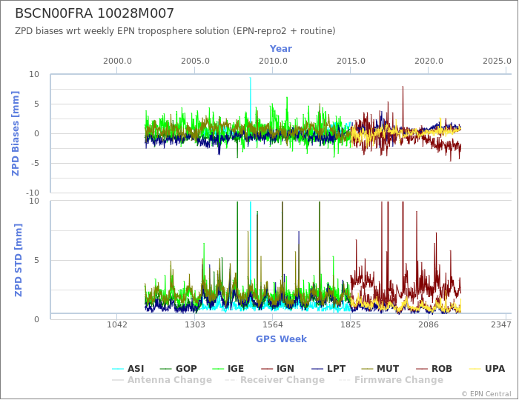Click the ZPD Biases [mm] axis label
The width and height of the screenshot is (519, 400).
16,133
